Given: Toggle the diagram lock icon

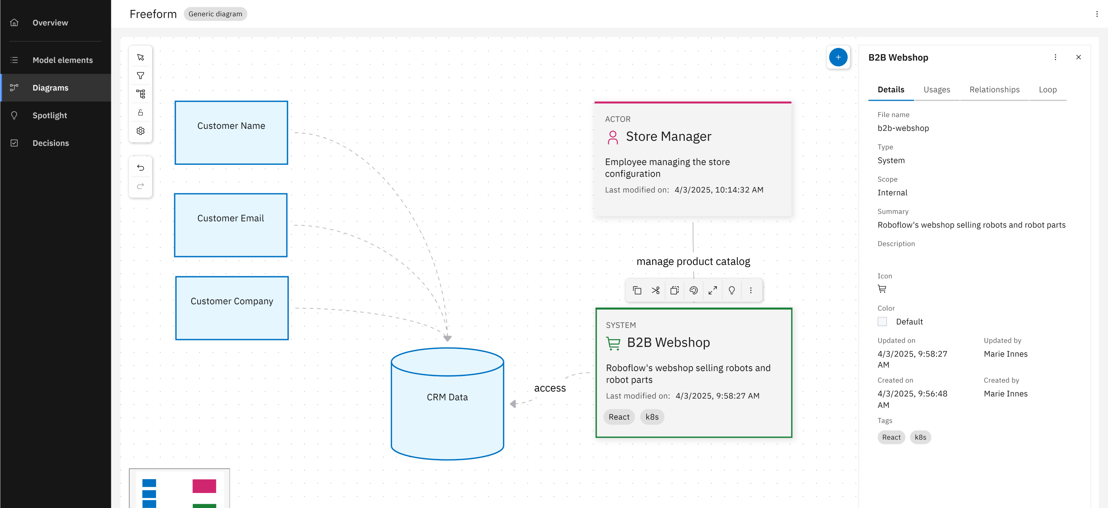Looking at the screenshot, I should click(x=140, y=113).
